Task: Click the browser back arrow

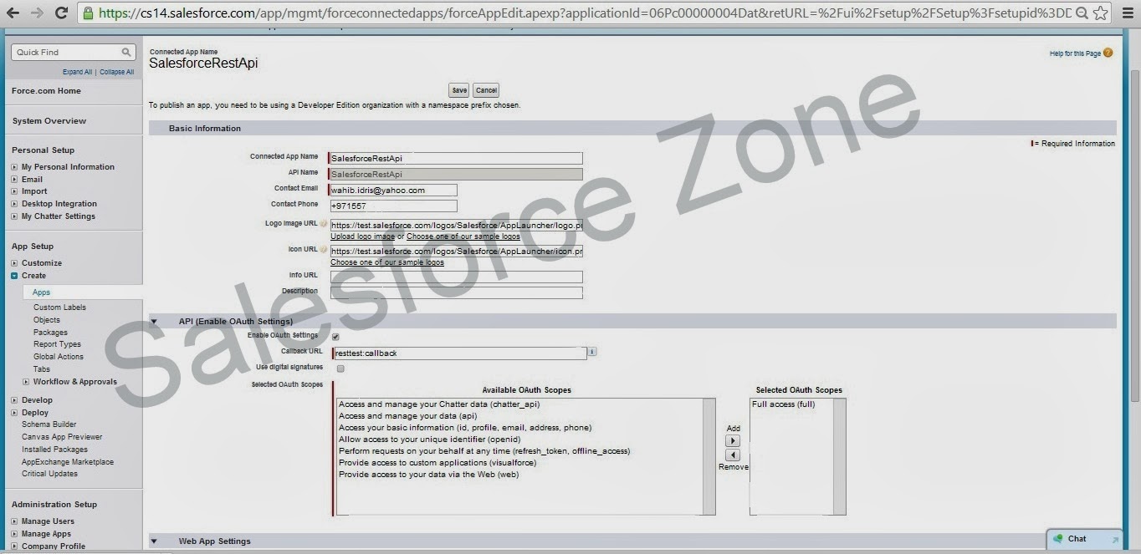Action: [x=13, y=13]
